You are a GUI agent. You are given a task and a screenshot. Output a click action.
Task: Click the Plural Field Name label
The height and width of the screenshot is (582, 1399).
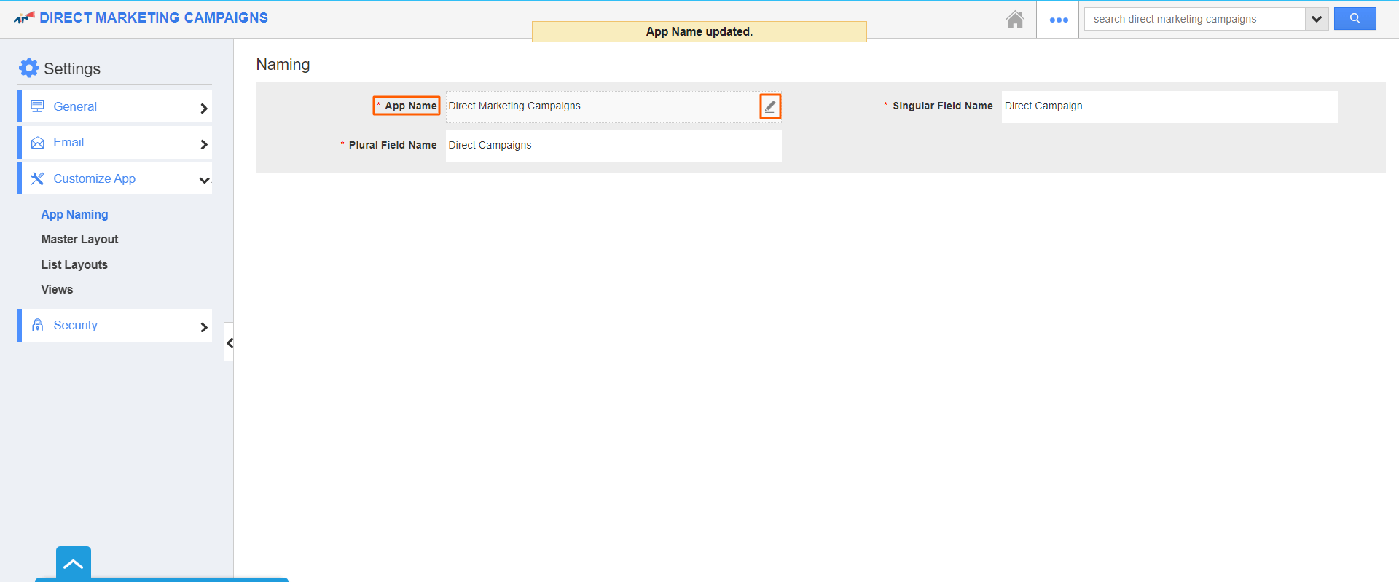click(x=393, y=145)
